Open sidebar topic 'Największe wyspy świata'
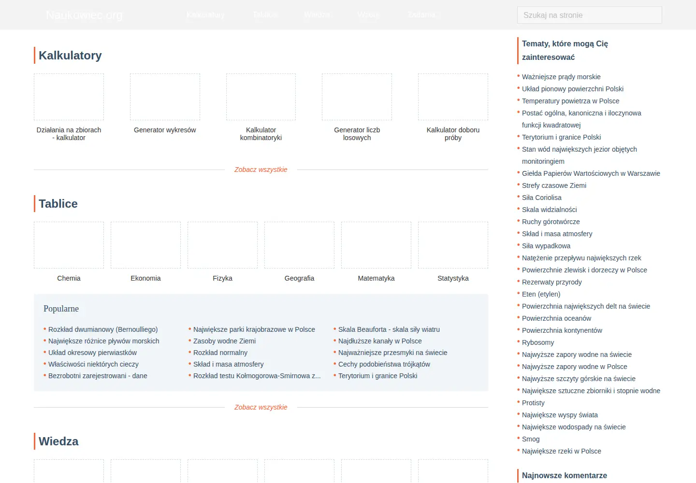Viewport: 696px width, 483px height. point(560,415)
